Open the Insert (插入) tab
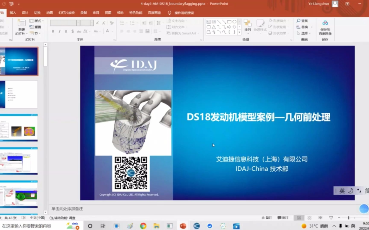Screen dimensions: 369x230 (x=13, y=13)
